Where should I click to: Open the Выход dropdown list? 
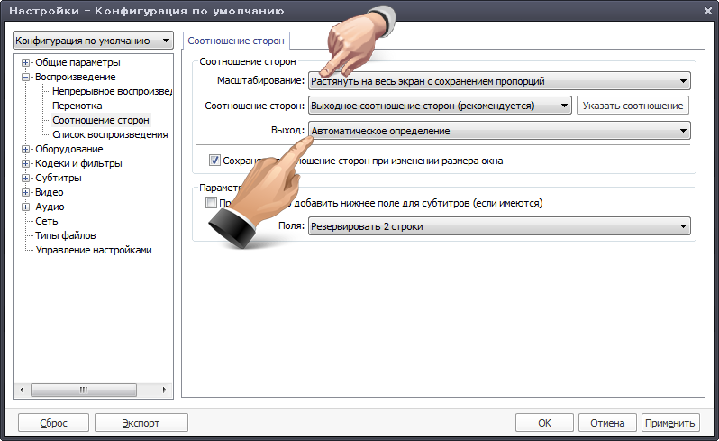point(499,131)
